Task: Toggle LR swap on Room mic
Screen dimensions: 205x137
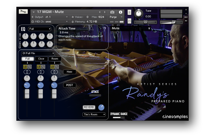Action: pos(52,67)
